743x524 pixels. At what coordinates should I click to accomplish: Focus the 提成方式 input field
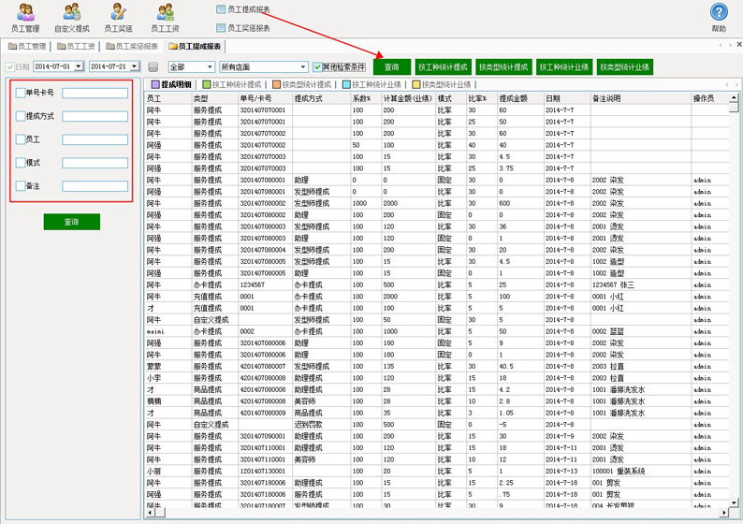click(x=95, y=117)
